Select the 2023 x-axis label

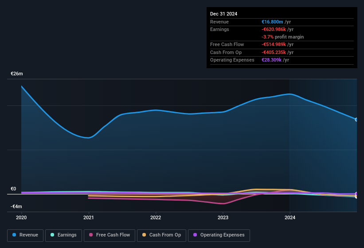click(223, 217)
